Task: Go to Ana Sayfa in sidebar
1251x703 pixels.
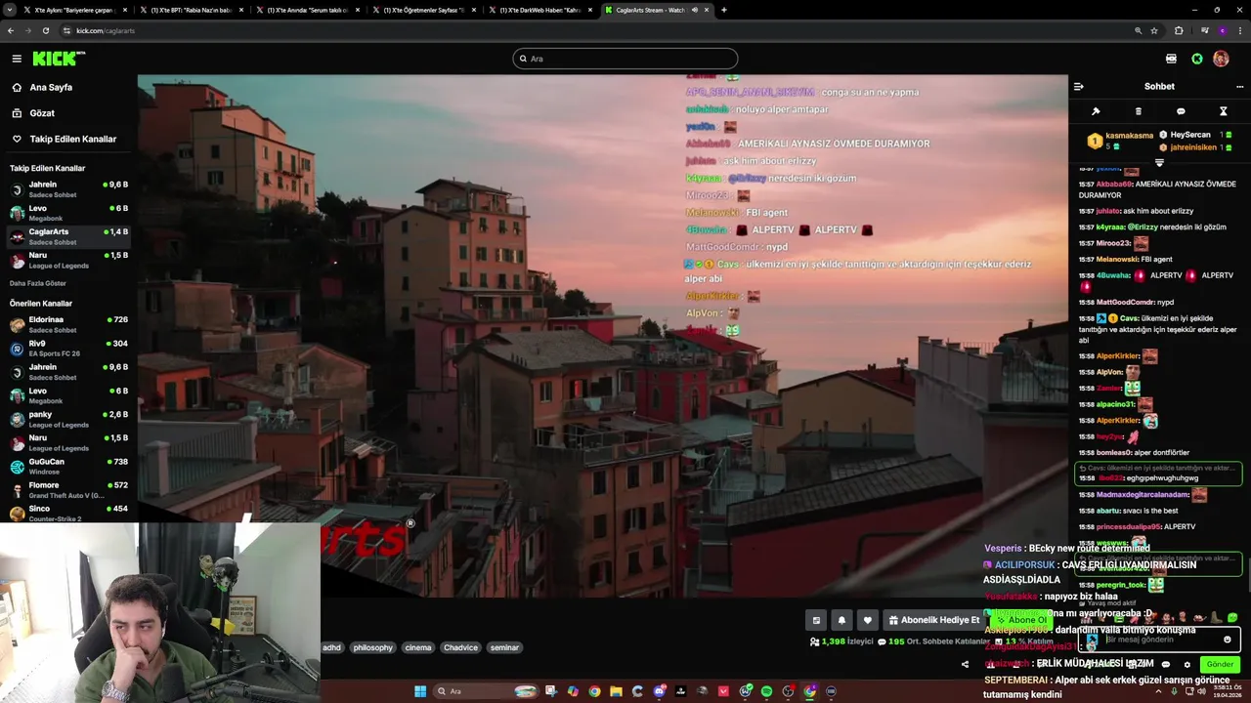Action: point(51,87)
